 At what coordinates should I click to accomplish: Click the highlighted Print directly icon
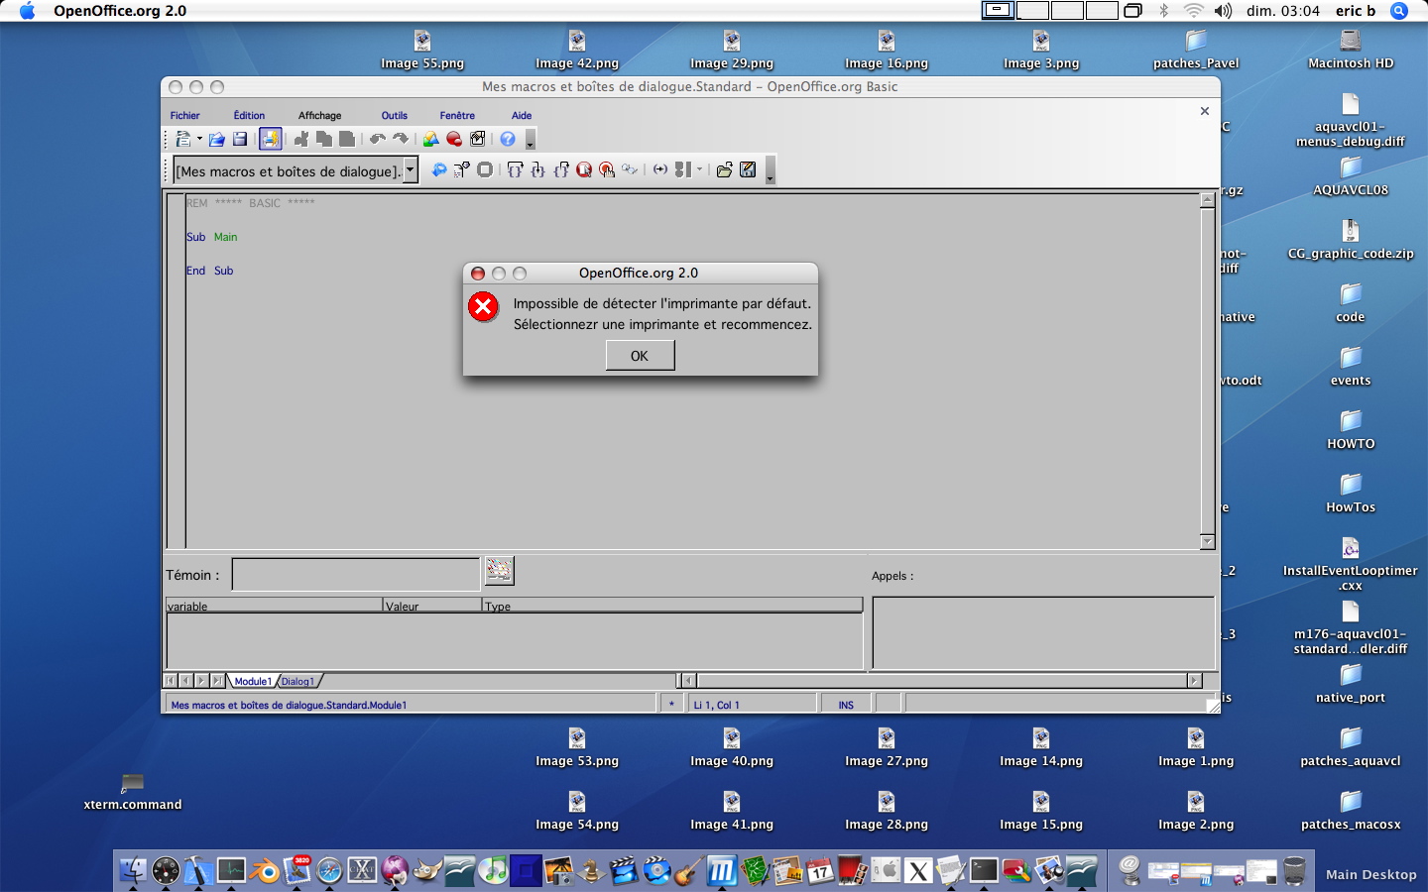click(x=270, y=139)
